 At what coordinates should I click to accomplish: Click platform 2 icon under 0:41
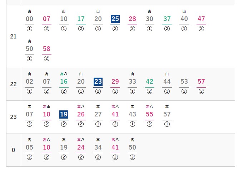[x=115, y=157]
